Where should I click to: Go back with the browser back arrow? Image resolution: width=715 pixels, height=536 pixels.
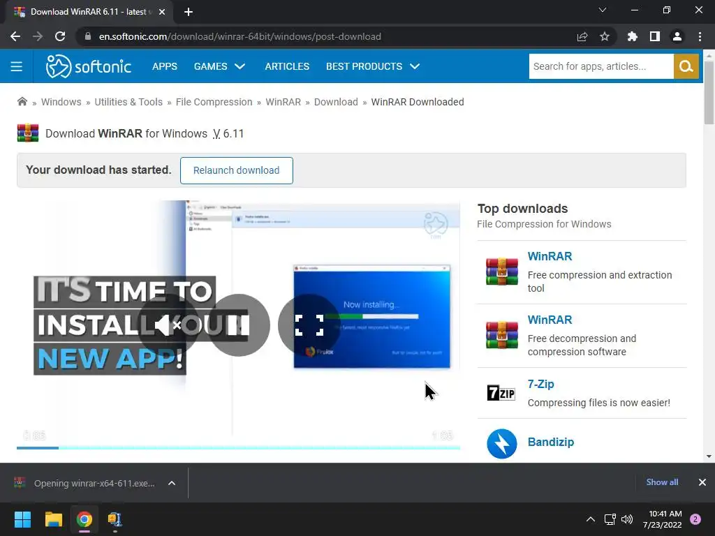point(15,36)
